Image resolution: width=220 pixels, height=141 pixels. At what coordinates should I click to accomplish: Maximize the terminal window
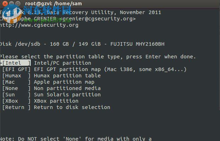pyautogui.click(x=17, y=3)
